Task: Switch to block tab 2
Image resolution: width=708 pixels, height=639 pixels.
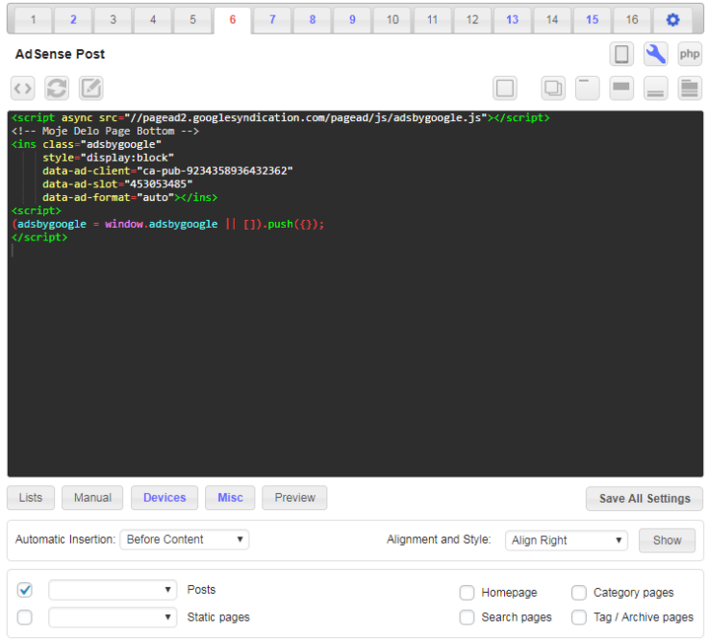Action: 73,20
